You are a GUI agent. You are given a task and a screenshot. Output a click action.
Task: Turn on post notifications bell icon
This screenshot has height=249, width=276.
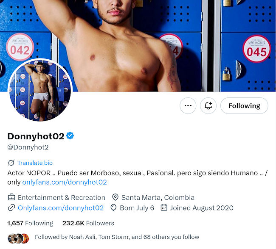208,106
